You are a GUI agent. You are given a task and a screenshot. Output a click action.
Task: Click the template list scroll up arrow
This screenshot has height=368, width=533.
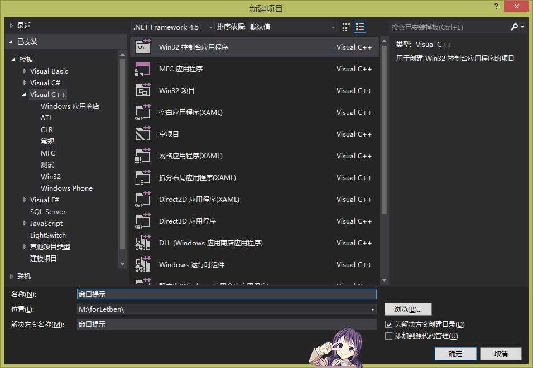point(384,41)
